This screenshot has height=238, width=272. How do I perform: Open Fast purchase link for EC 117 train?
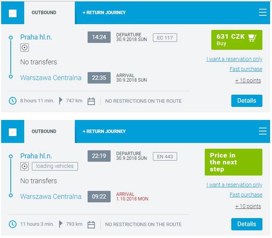[246, 69]
